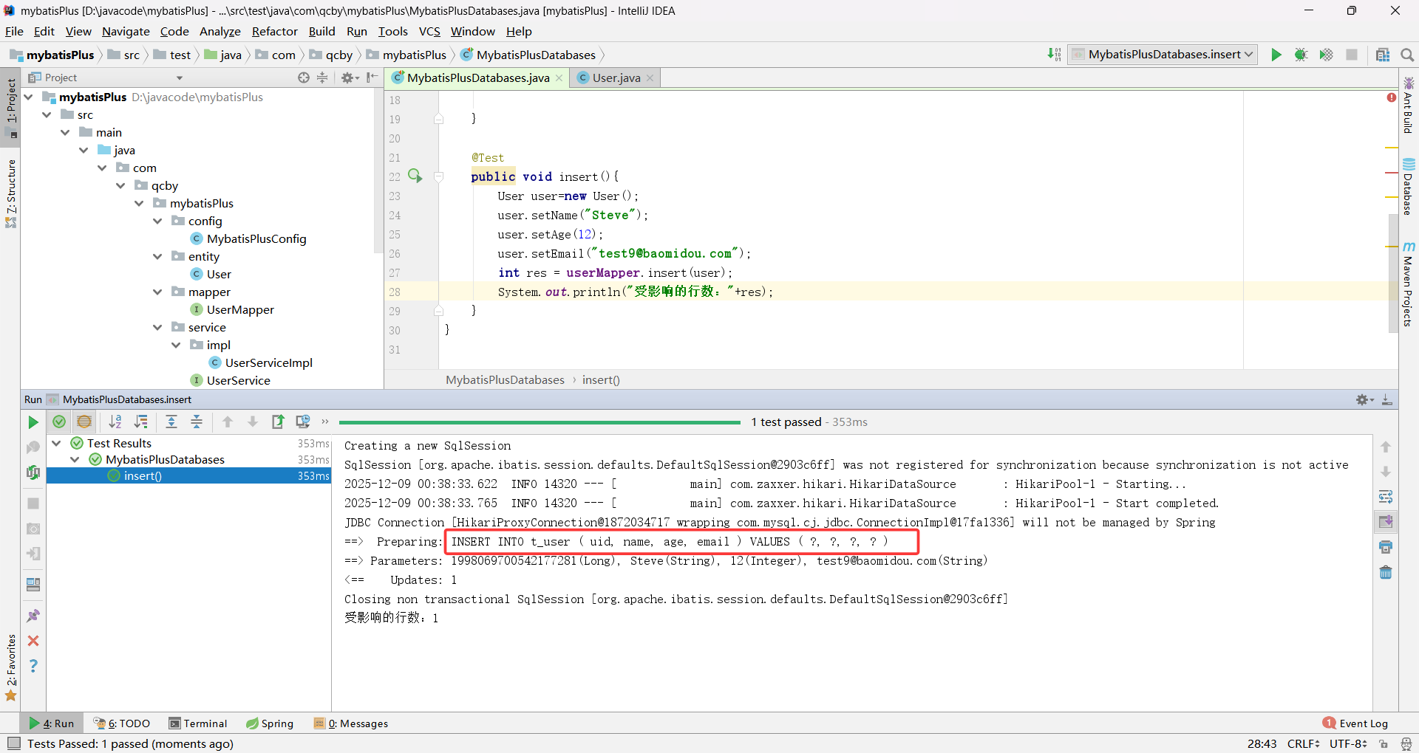Toggle soft-wrap icon in console
The width and height of the screenshot is (1419, 753).
pos(1386,497)
